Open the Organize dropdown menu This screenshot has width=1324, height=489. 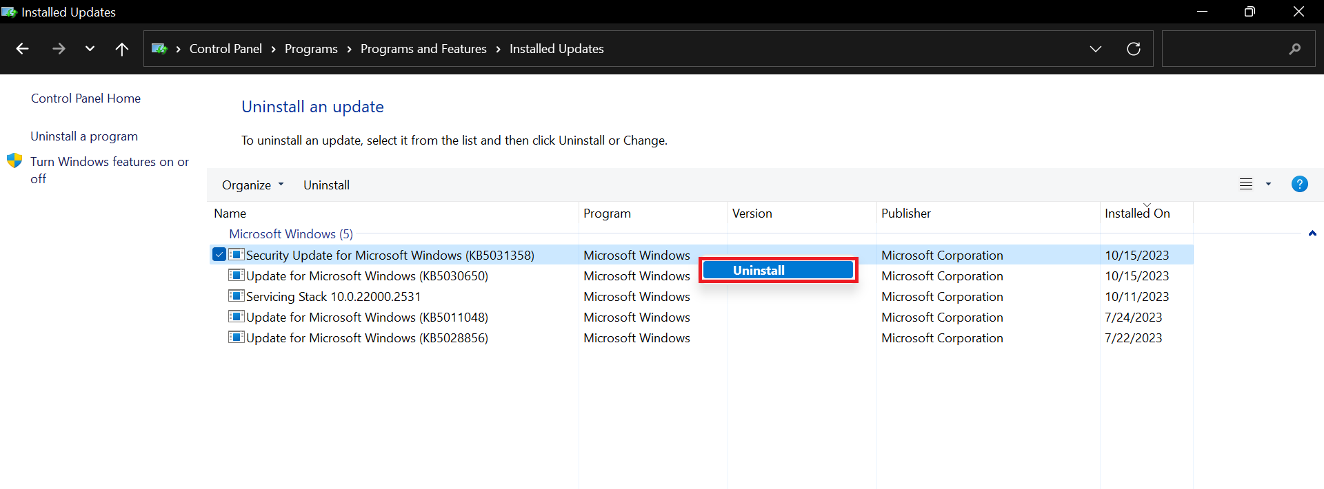(x=252, y=185)
